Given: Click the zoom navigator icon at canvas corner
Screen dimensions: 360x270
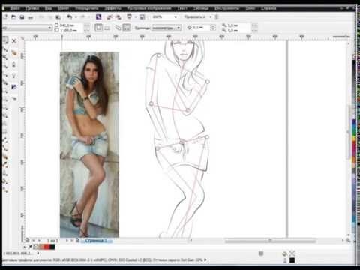Looking at the screenshot, I should 349,241.
